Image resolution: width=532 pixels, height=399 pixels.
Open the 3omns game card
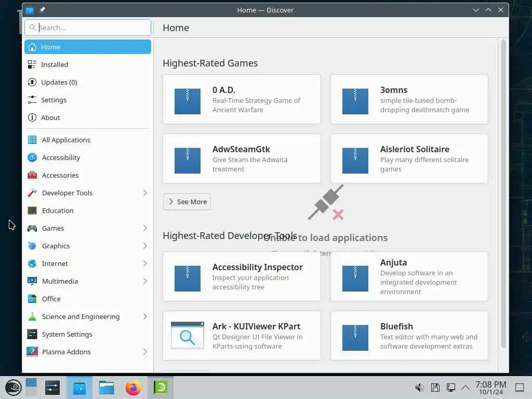409,99
